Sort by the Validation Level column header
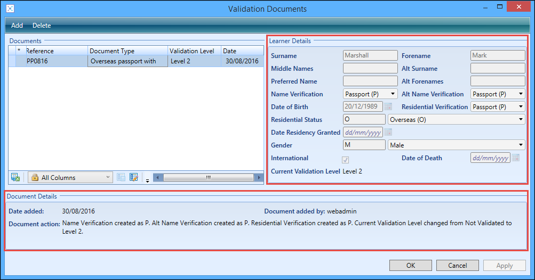The height and width of the screenshot is (280, 535). click(x=194, y=51)
